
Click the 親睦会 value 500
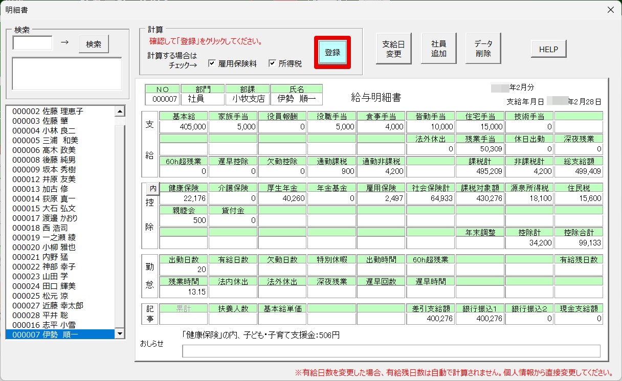coord(184,220)
